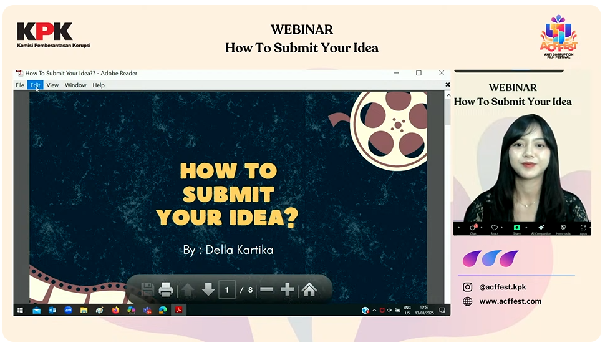Zoom in with the plus icon
The width and height of the screenshot is (605, 345).
click(x=287, y=289)
